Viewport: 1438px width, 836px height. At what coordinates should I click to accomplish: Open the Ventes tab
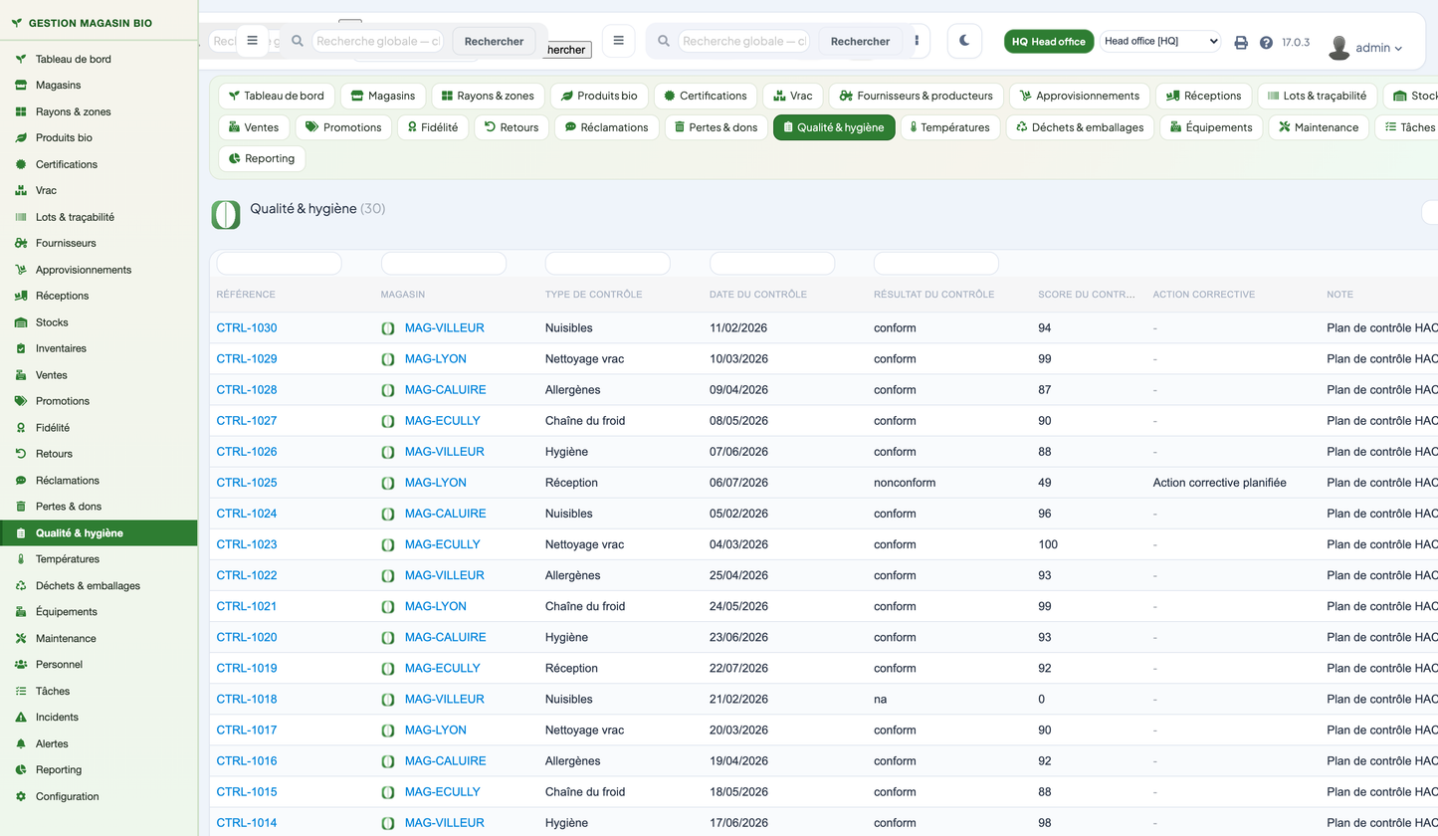[x=254, y=127]
